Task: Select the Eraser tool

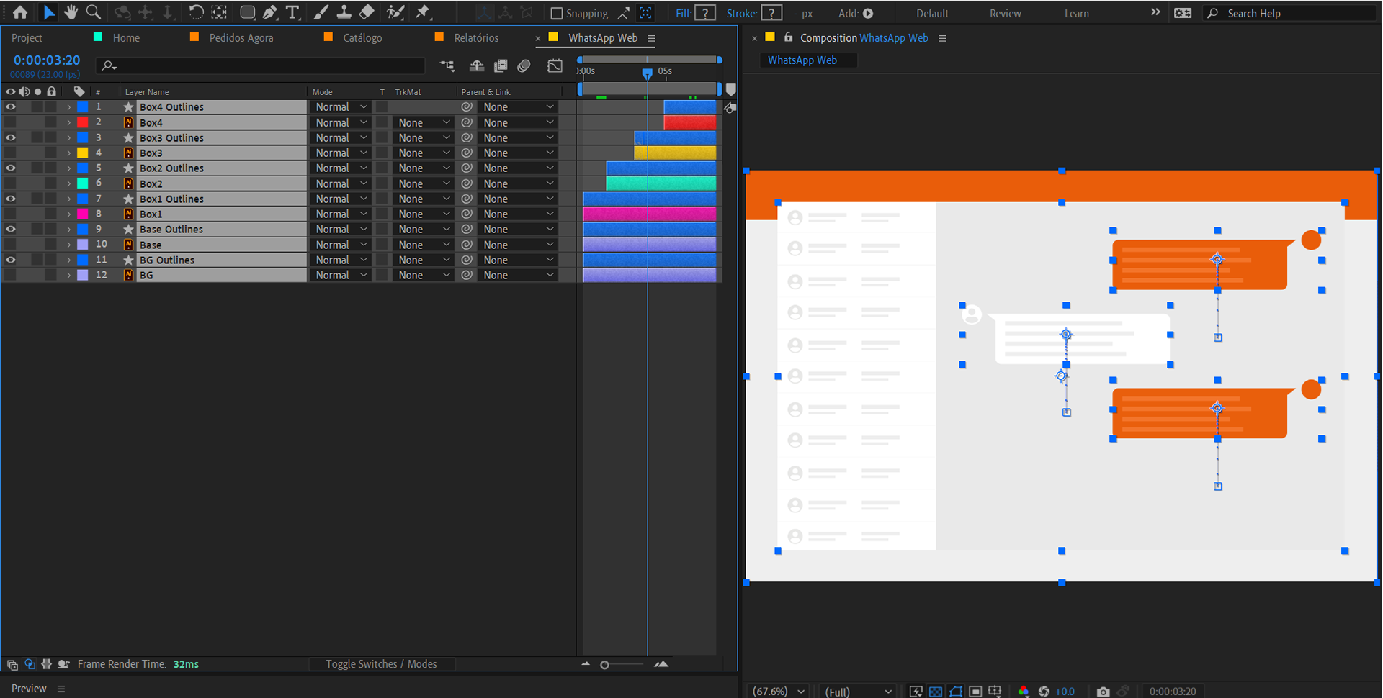Action: pyautogui.click(x=367, y=12)
